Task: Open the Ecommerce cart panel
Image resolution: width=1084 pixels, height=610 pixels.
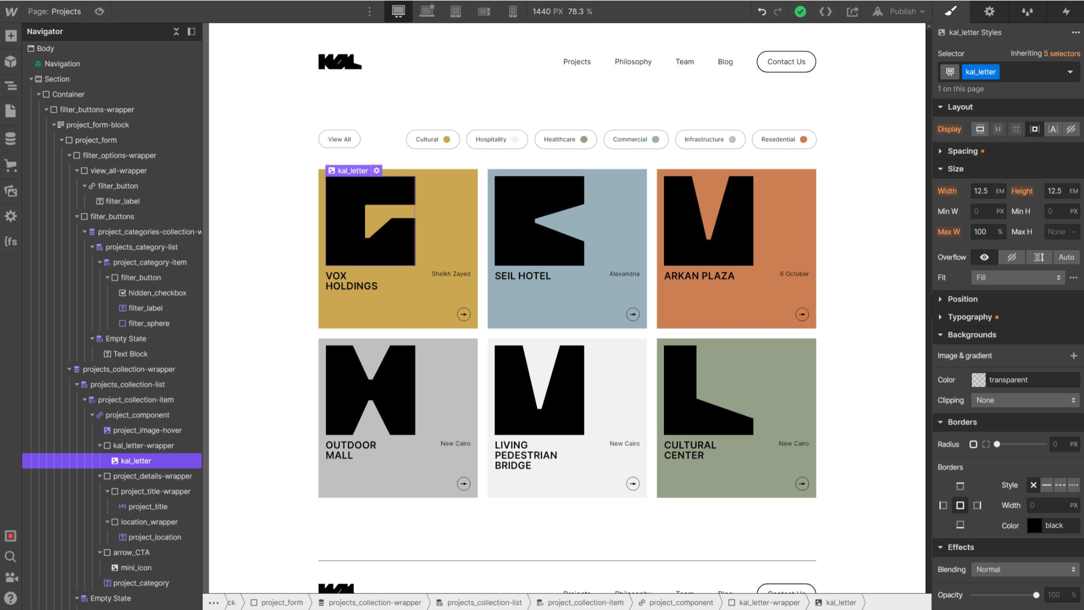Action: [11, 165]
